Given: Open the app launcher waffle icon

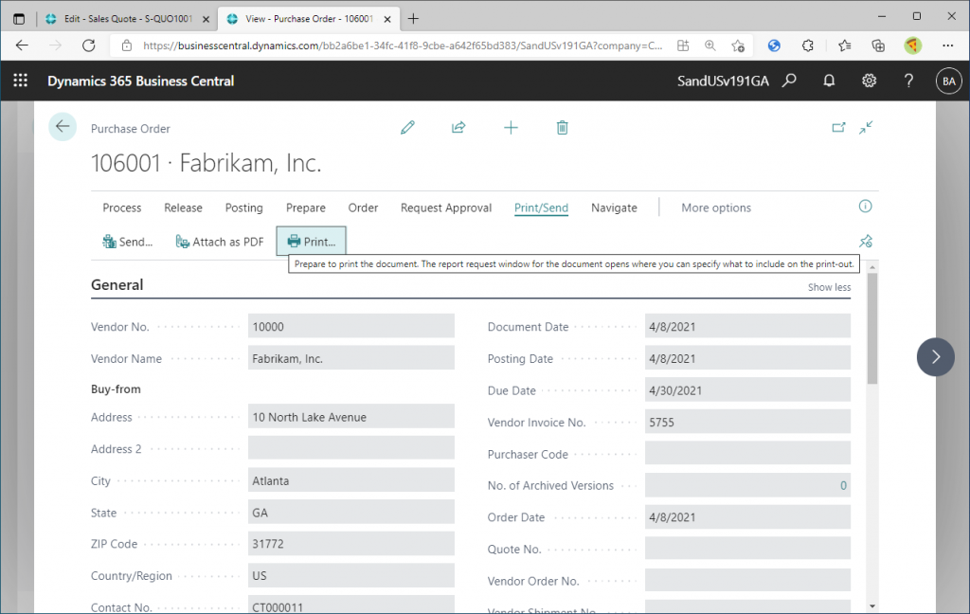Looking at the screenshot, I should 21,81.
